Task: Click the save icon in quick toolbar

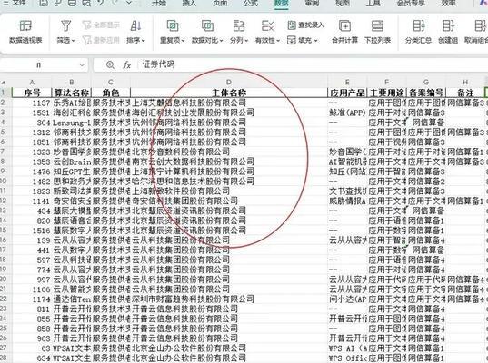Action: pos(44,3)
